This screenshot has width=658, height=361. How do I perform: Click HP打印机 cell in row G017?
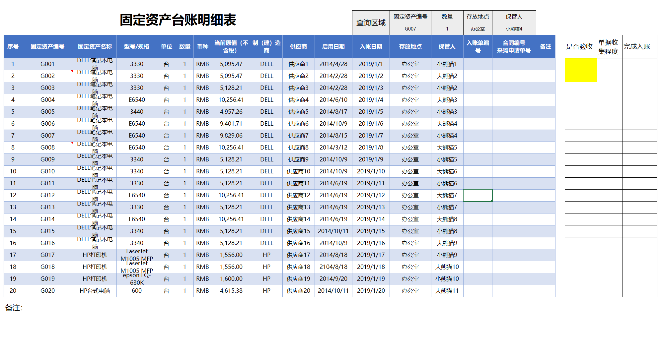click(x=95, y=255)
